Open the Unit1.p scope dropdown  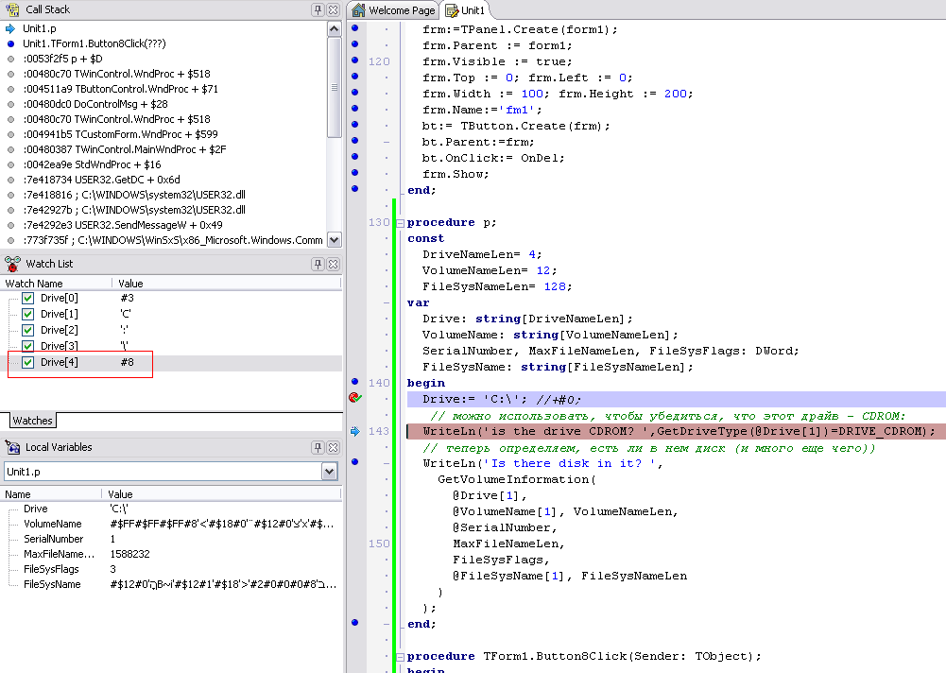point(329,471)
